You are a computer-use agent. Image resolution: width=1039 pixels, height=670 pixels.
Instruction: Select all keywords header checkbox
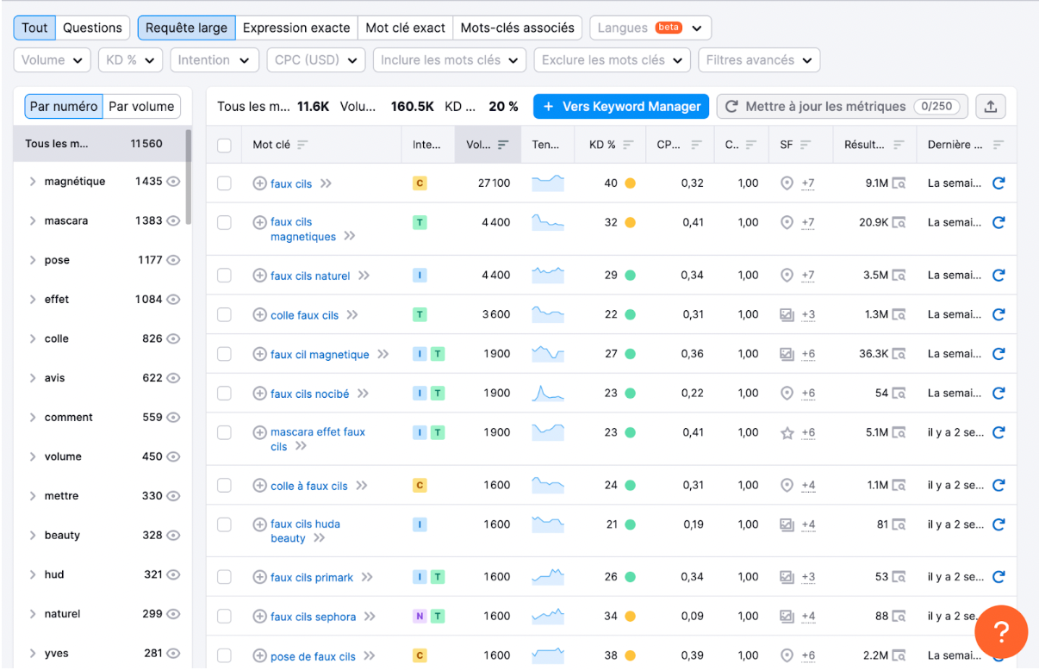tap(224, 146)
